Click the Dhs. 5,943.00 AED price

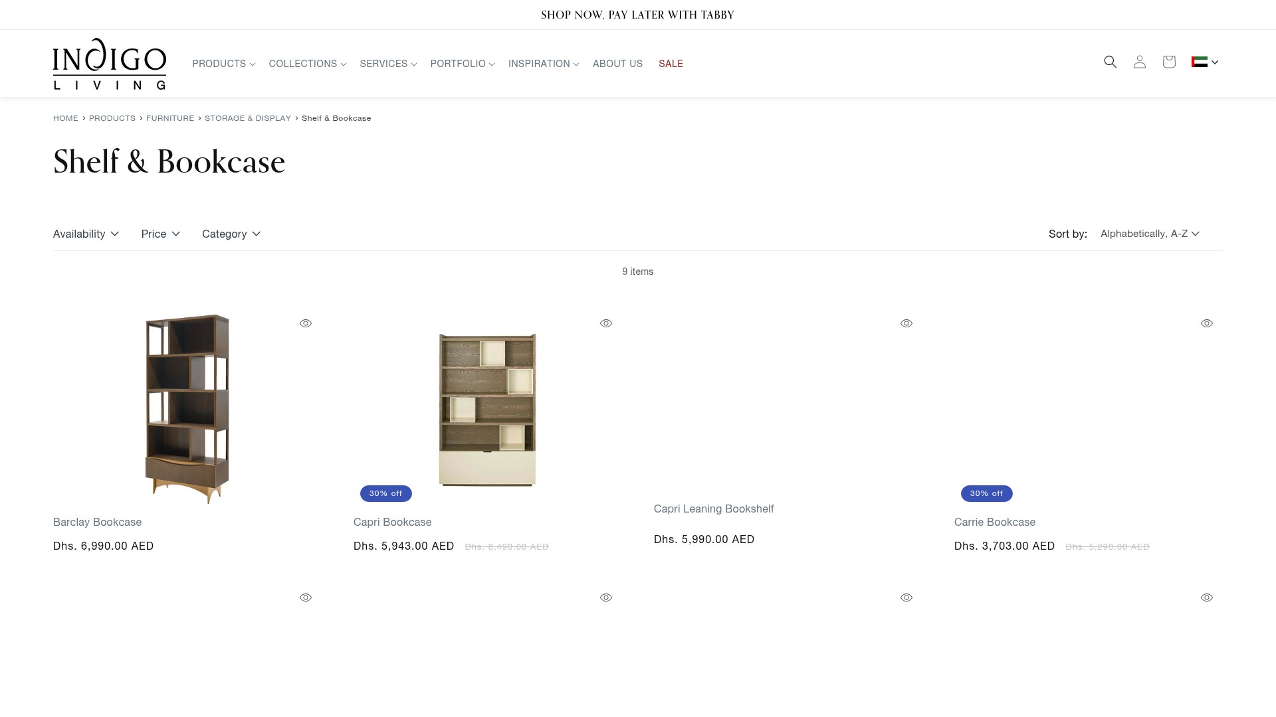(404, 546)
